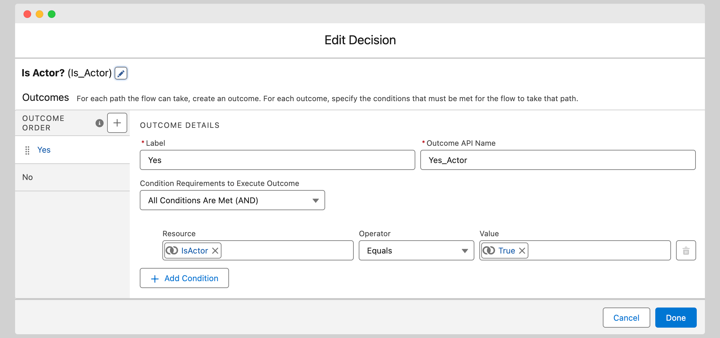
Task: Click the Add Condition button
Action: click(x=184, y=278)
